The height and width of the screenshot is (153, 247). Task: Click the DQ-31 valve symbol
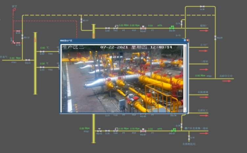pyautogui.click(x=81, y=21)
